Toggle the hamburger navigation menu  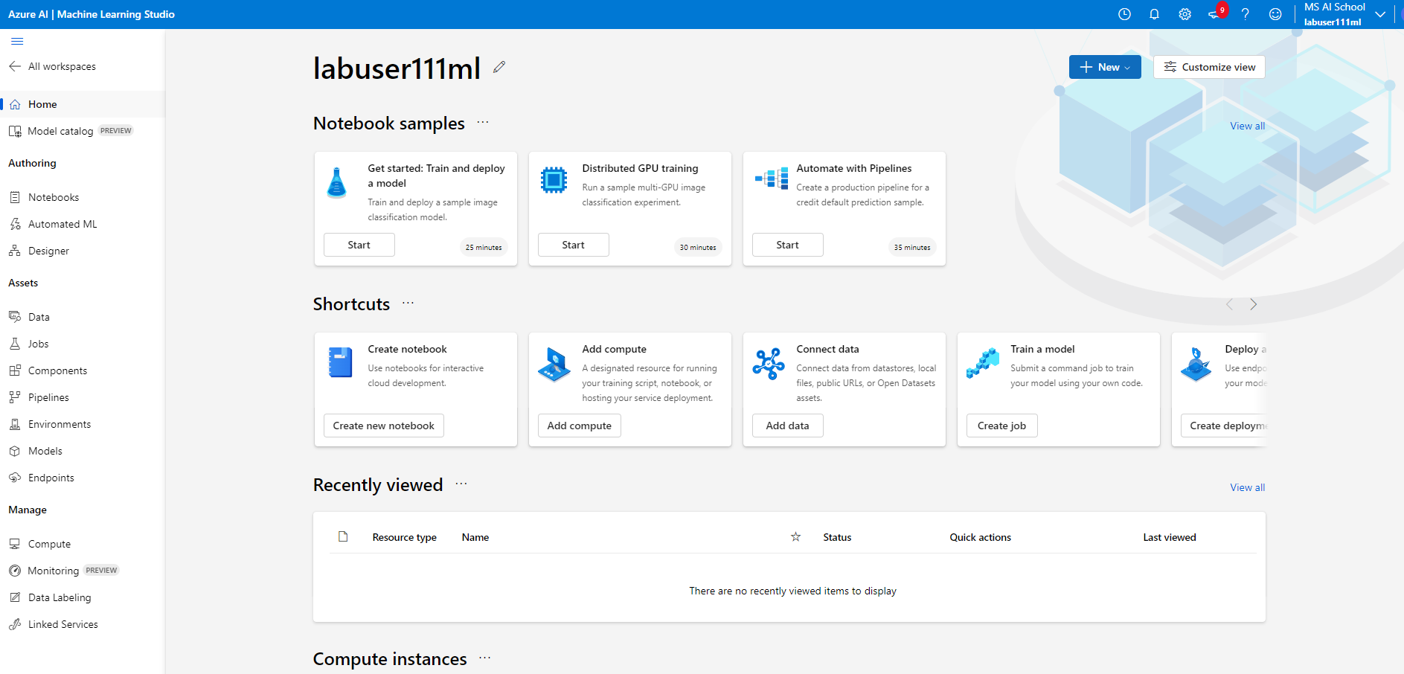tap(17, 41)
